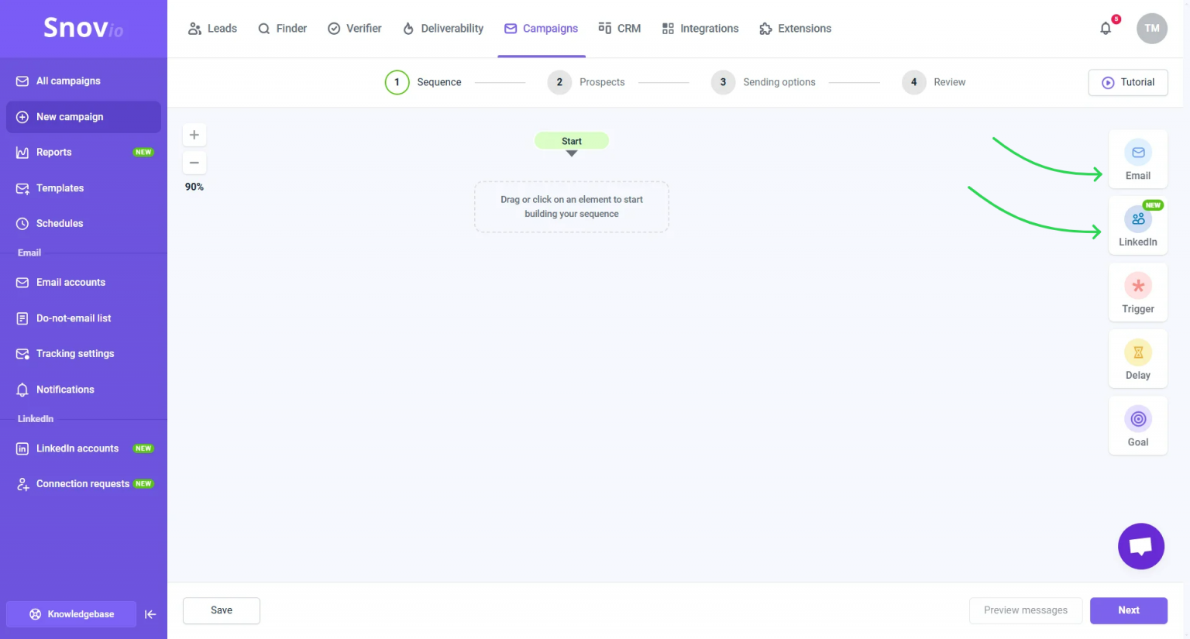Click the 90% zoom level text
Image resolution: width=1190 pixels, height=639 pixels.
click(194, 187)
